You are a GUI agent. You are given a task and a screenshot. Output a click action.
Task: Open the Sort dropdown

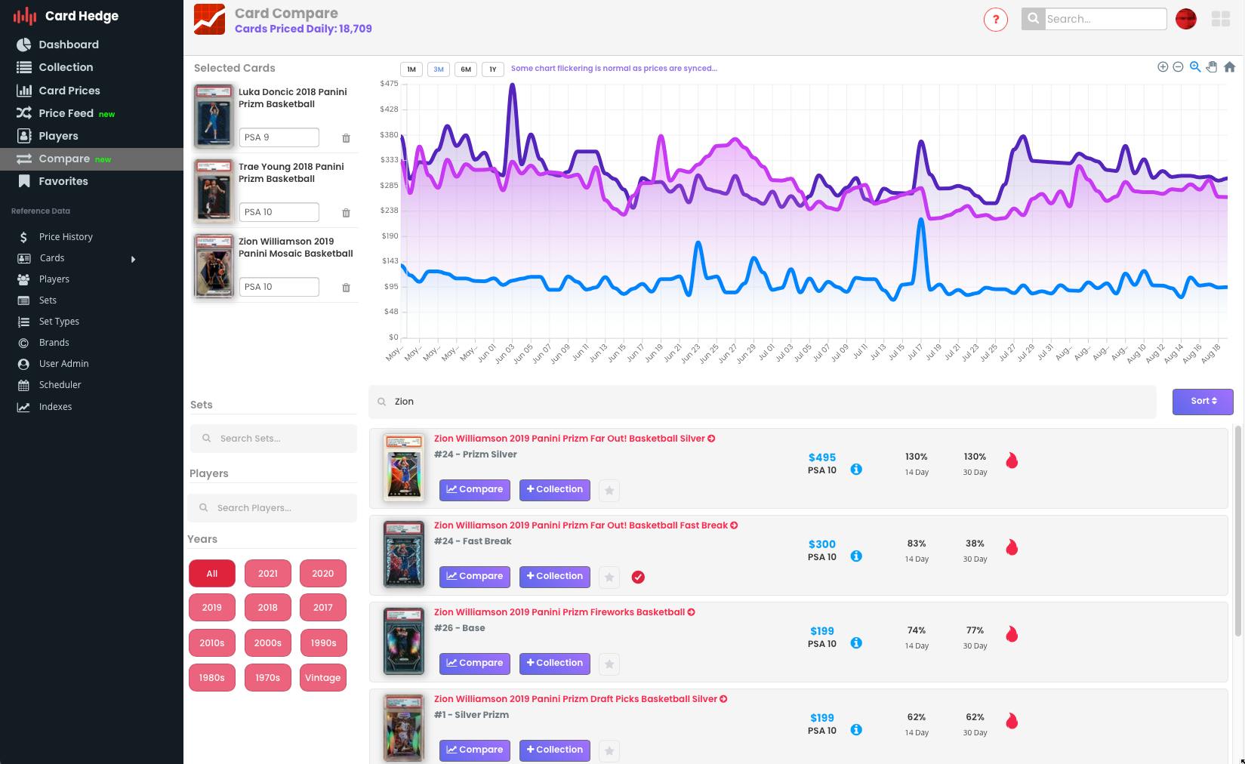(x=1202, y=402)
